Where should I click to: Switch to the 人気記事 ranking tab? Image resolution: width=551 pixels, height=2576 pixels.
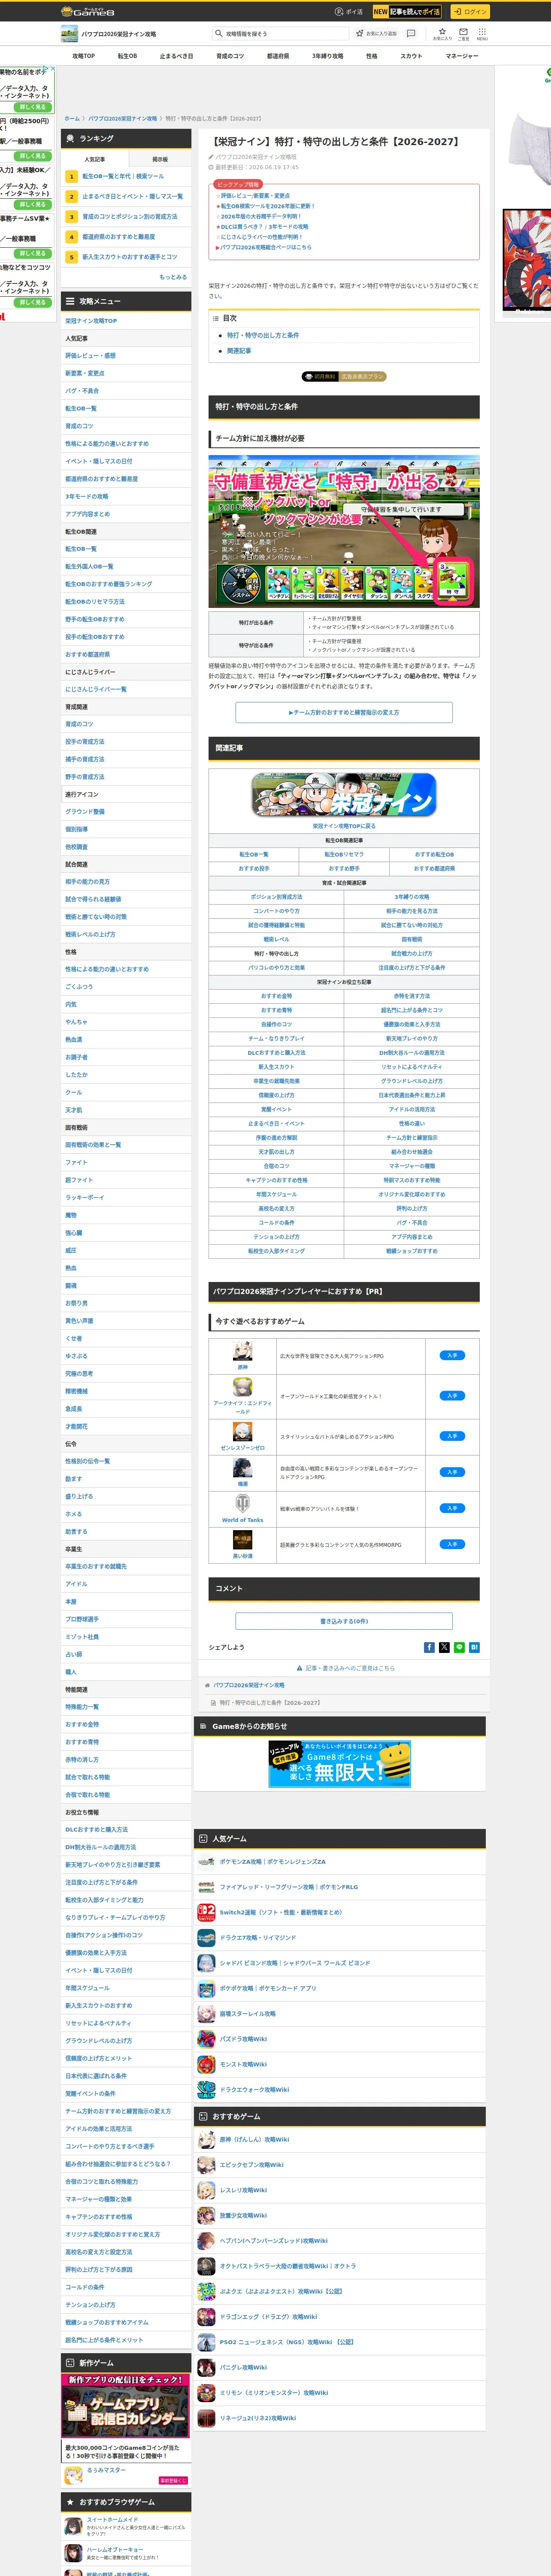(x=94, y=159)
